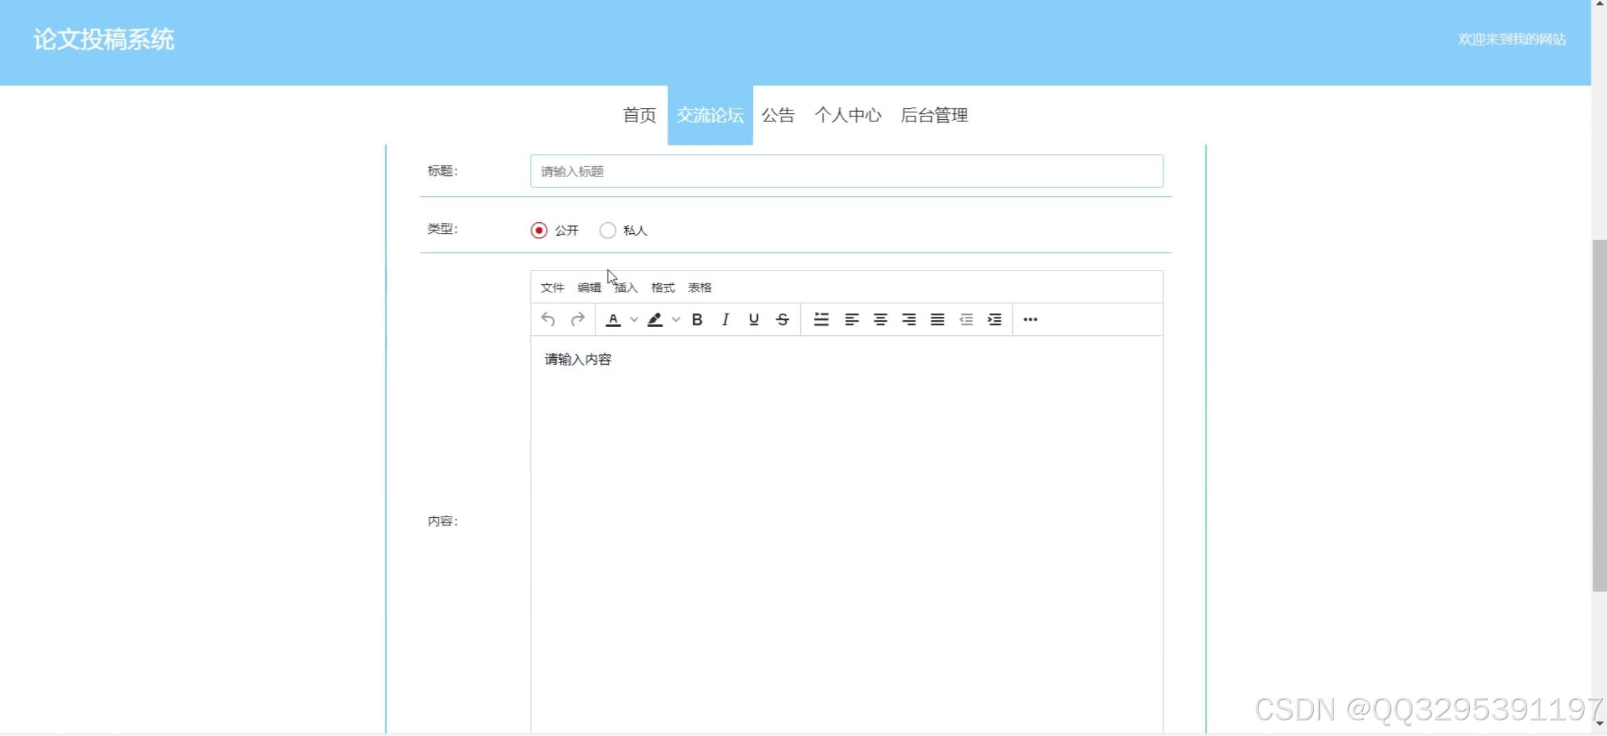Toggle strikethrough formatting
Screen dimensions: 1607x736
782,319
